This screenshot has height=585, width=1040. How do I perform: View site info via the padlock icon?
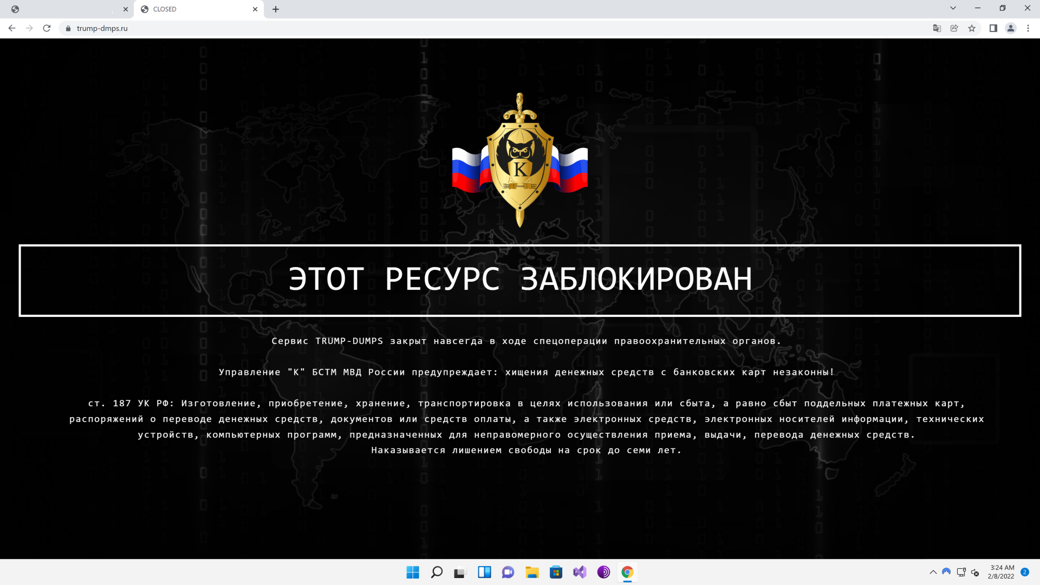click(x=68, y=28)
